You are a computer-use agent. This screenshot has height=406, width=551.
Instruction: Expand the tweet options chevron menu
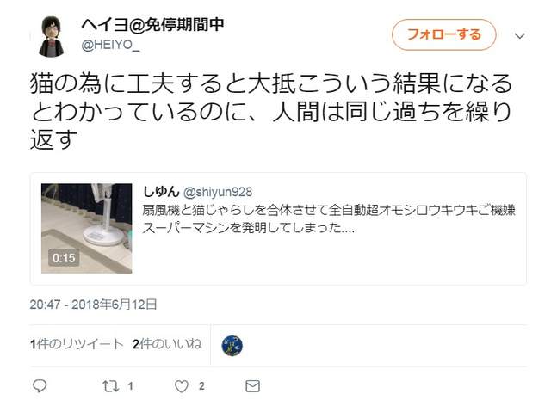point(520,35)
